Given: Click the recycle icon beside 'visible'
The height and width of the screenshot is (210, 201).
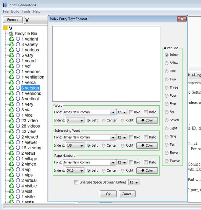Looking at the screenshot, I should [11, 186].
